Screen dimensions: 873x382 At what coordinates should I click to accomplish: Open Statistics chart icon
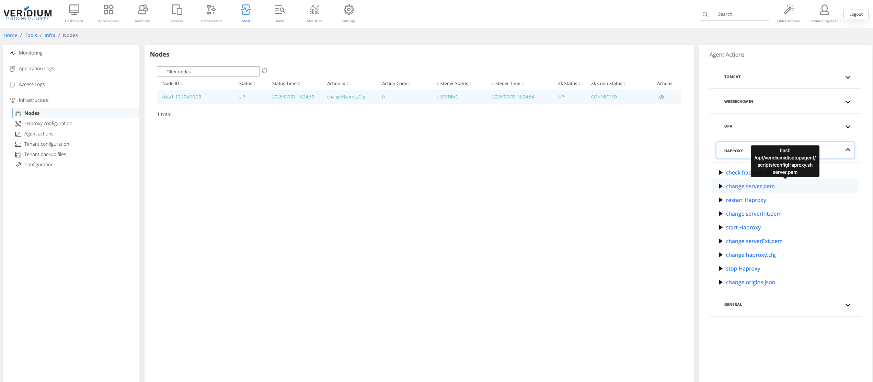(x=314, y=10)
